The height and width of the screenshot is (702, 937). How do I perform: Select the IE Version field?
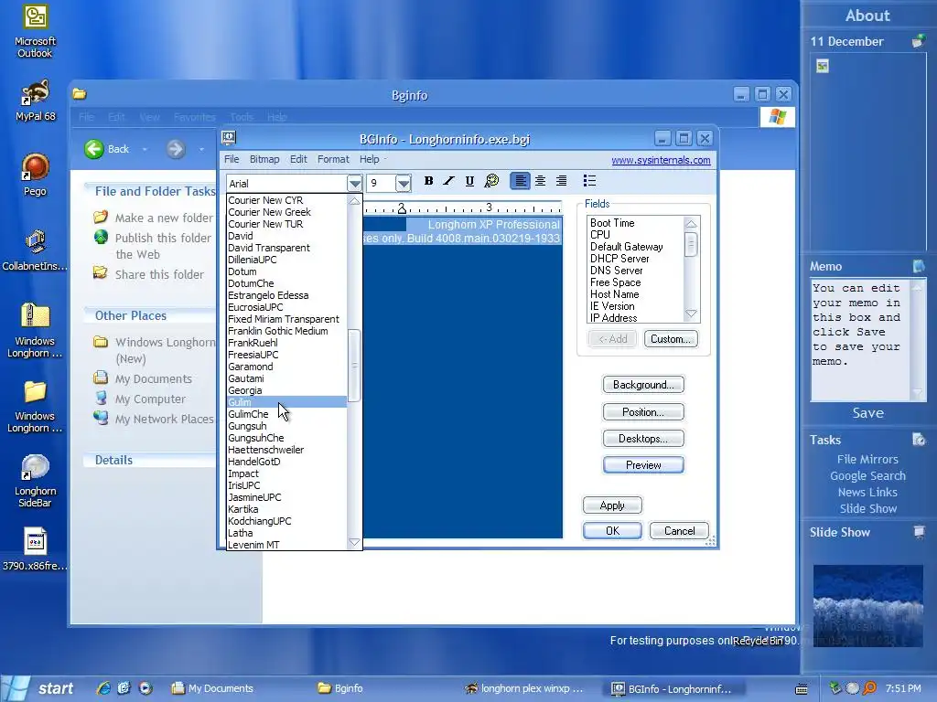pyautogui.click(x=635, y=306)
